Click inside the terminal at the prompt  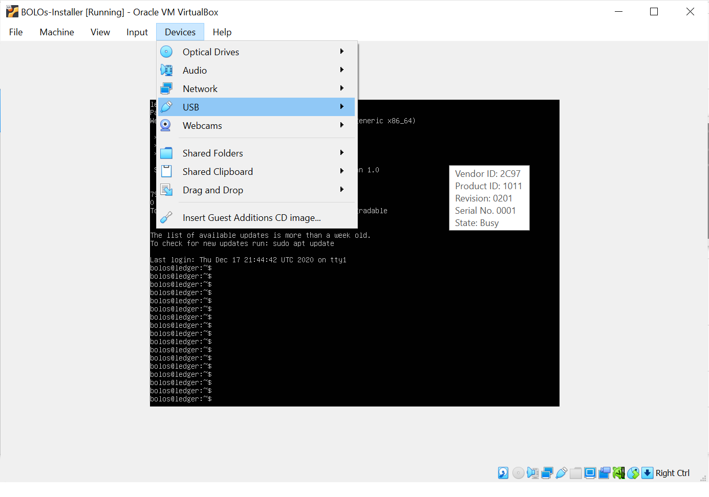pyautogui.click(x=256, y=398)
